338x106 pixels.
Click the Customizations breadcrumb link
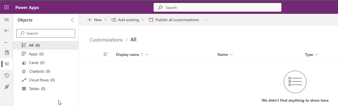106,40
